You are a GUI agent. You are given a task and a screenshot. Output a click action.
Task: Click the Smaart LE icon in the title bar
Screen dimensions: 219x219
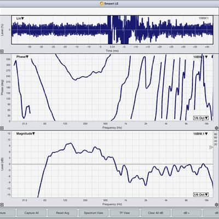coord(102,3)
